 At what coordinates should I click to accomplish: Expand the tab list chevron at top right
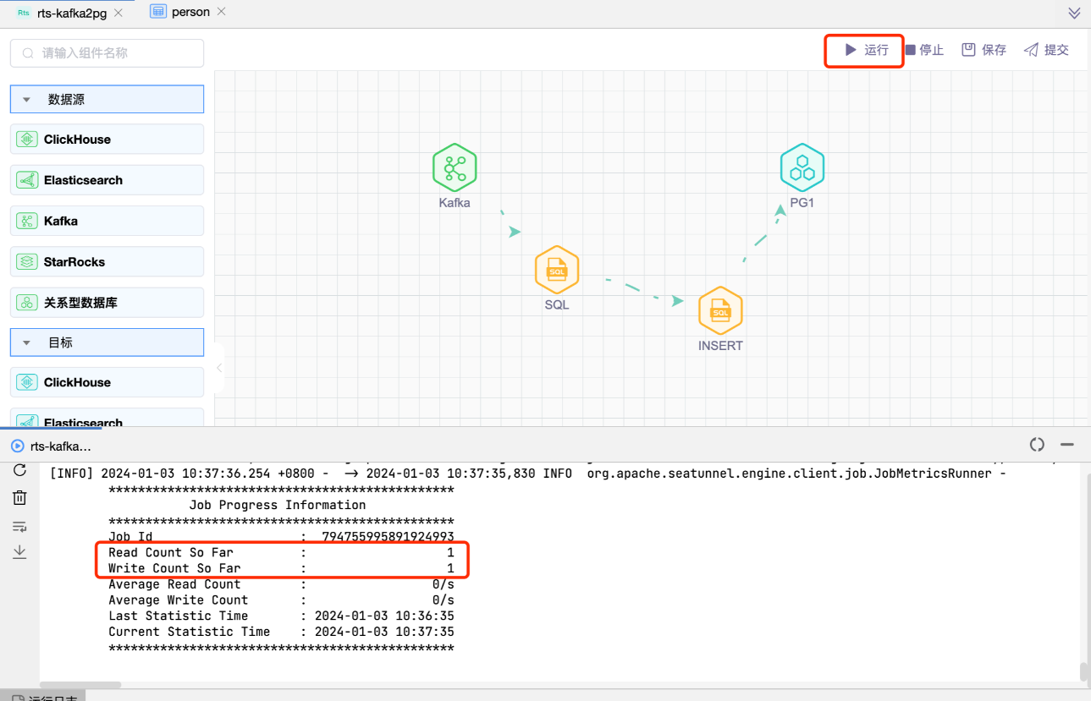(x=1074, y=13)
